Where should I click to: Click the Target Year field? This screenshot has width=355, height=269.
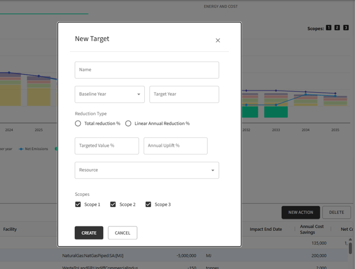pos(184,94)
